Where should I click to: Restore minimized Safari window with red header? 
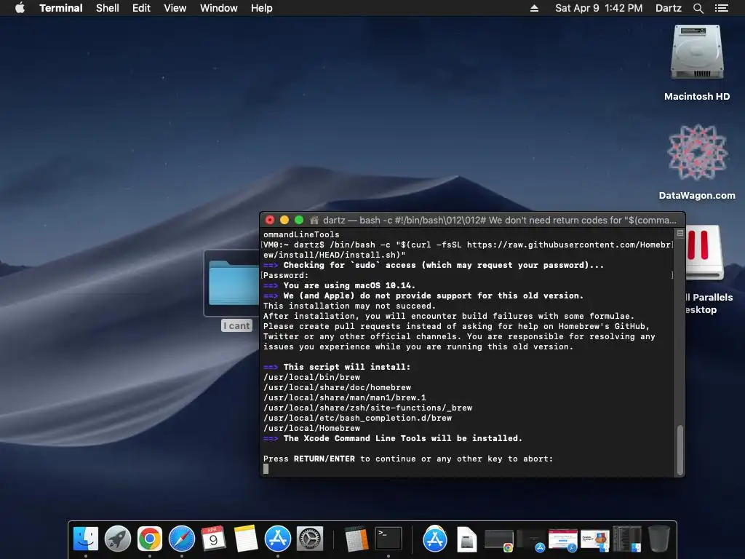tap(562, 541)
